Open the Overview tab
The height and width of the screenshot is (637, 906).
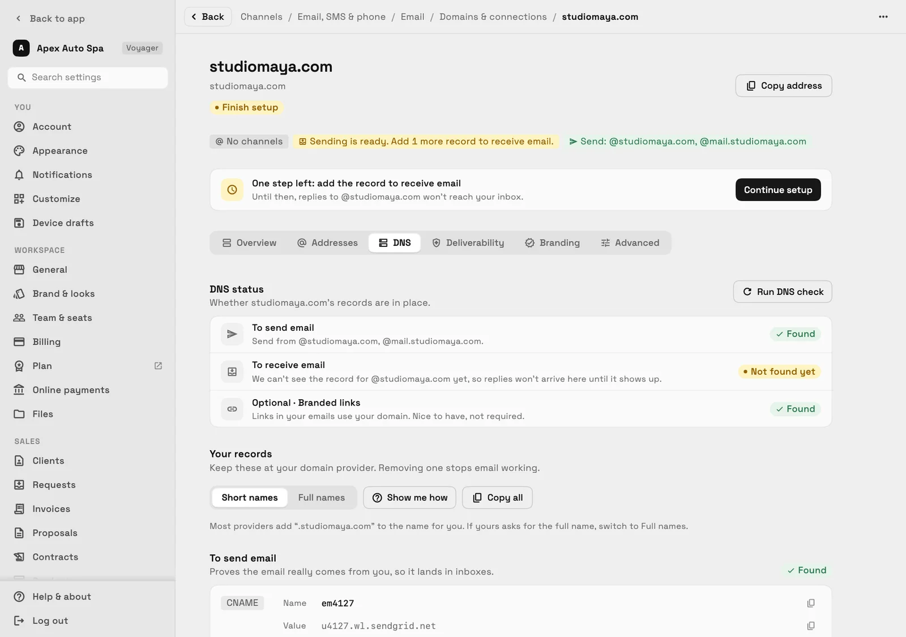[249, 243]
